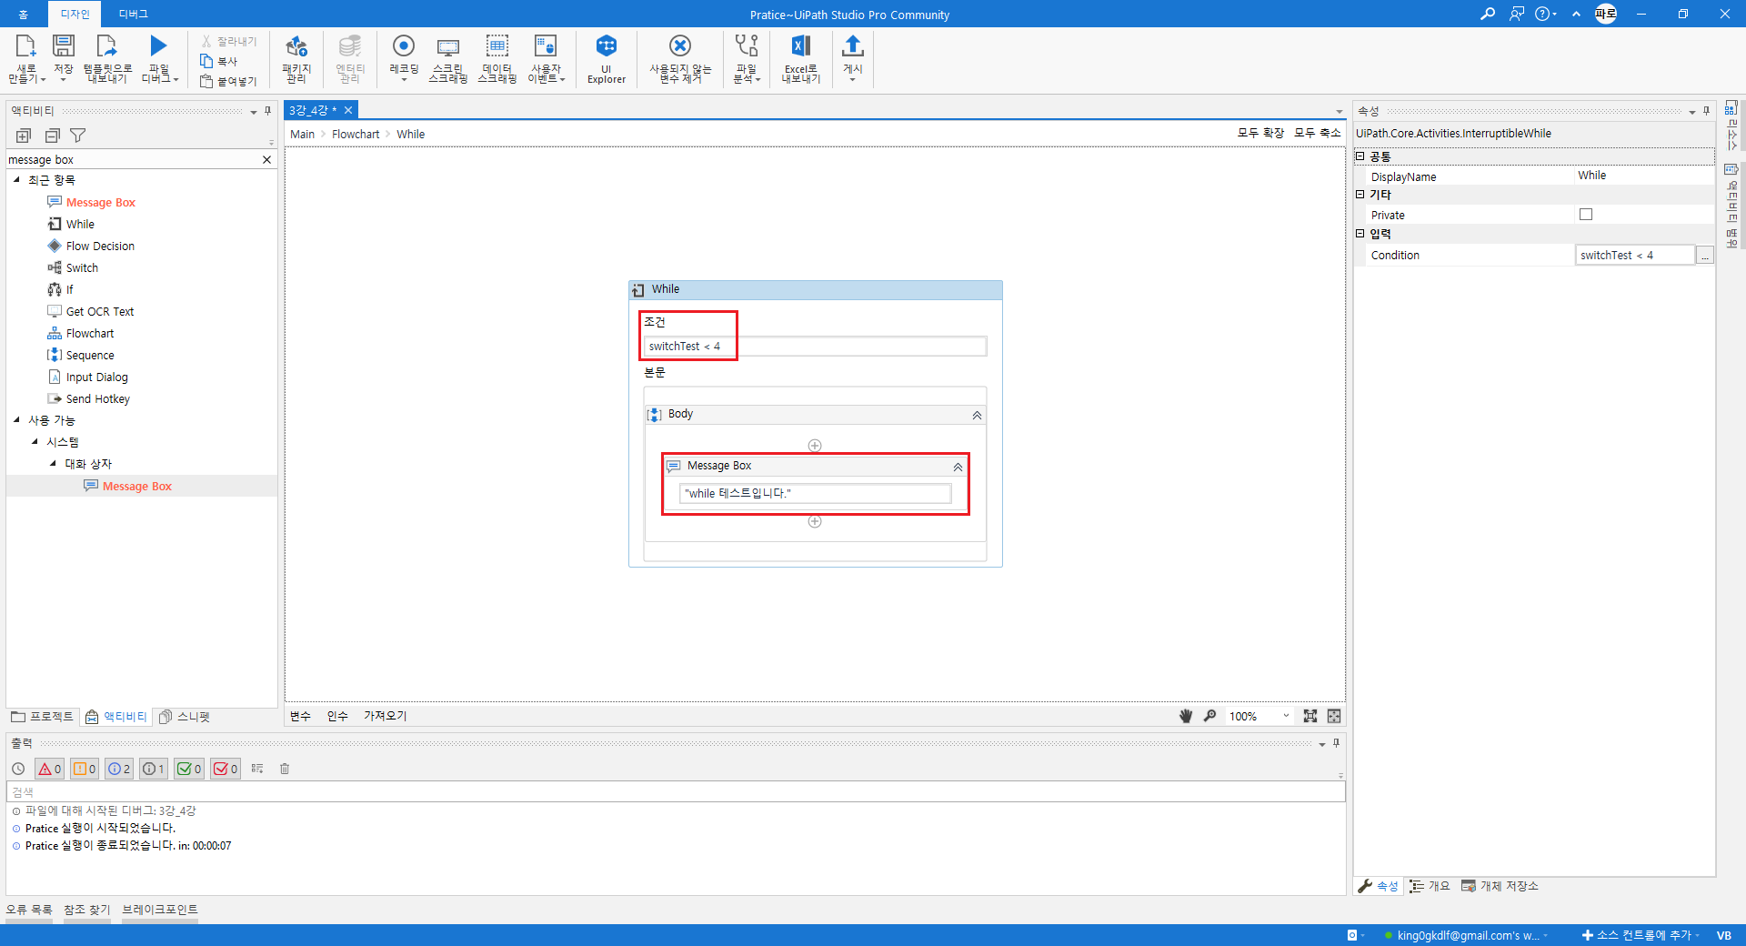Open the 인수 arguments tab
Viewport: 1746px width, 946px height.
[x=337, y=716]
